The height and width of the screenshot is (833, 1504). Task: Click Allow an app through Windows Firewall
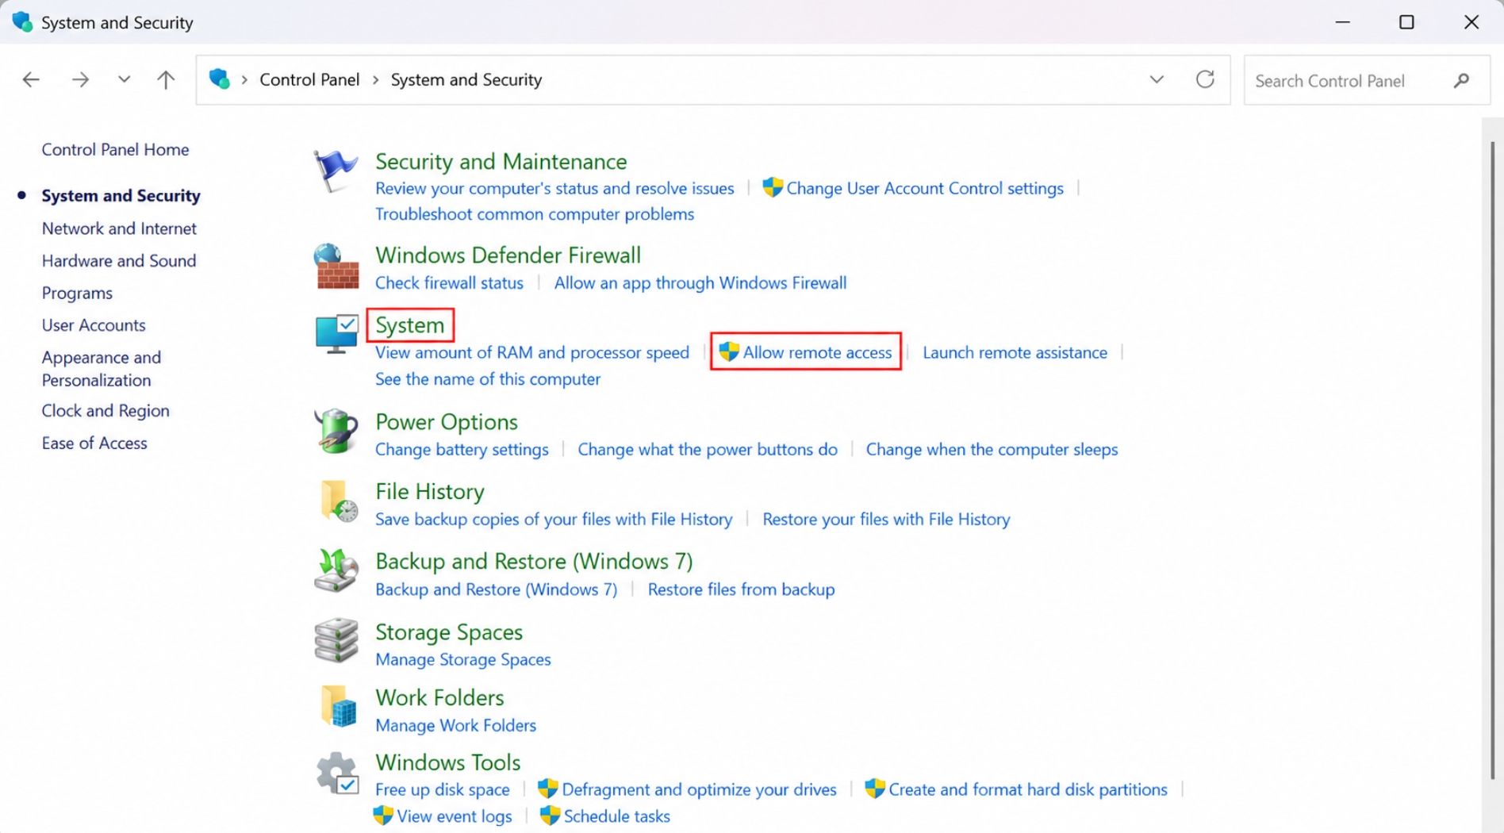[x=700, y=282]
